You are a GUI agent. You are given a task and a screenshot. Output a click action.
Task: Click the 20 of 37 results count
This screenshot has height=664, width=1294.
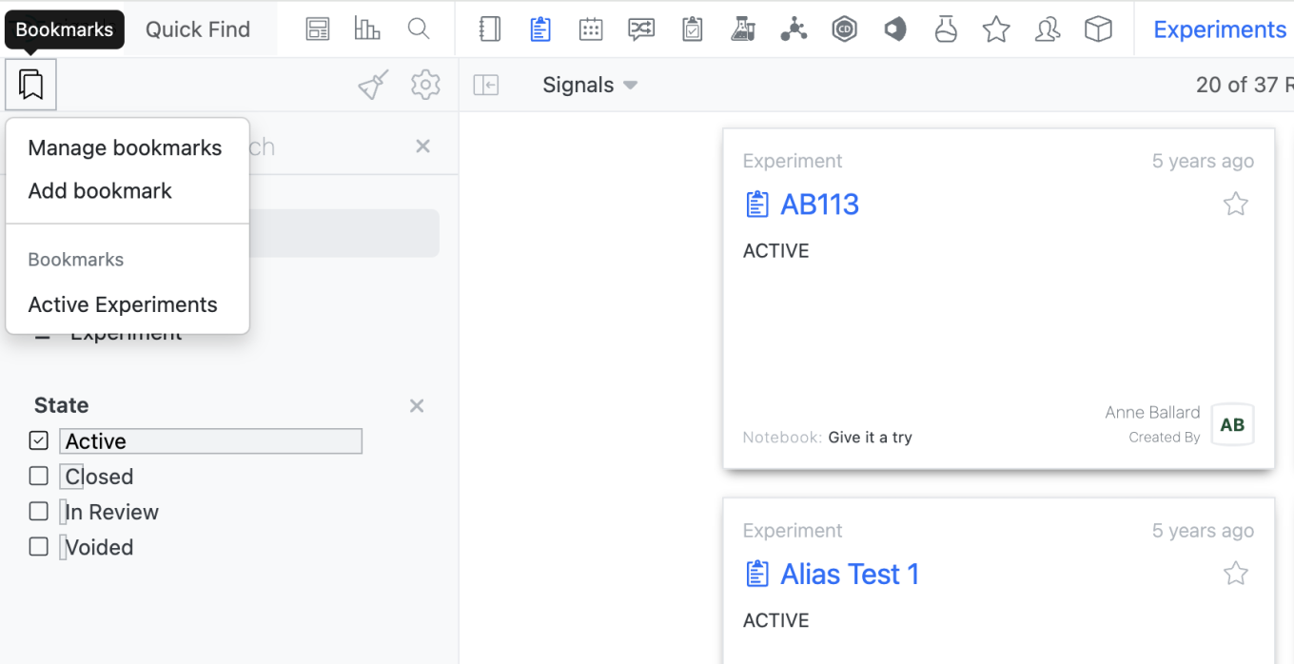(1245, 85)
